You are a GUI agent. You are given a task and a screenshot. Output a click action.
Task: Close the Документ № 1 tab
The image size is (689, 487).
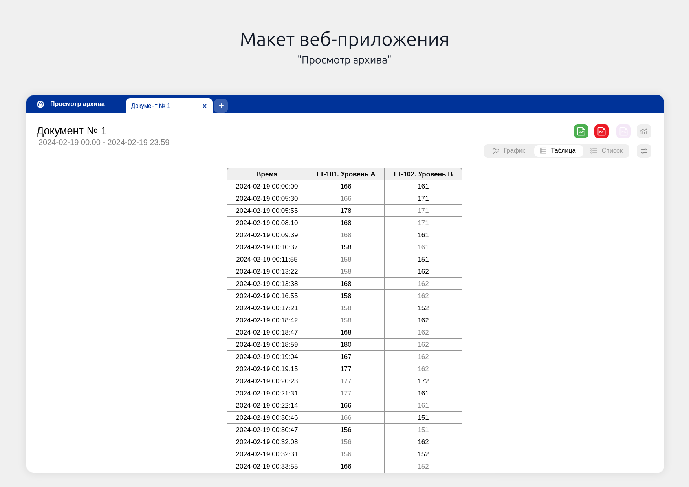[205, 106]
